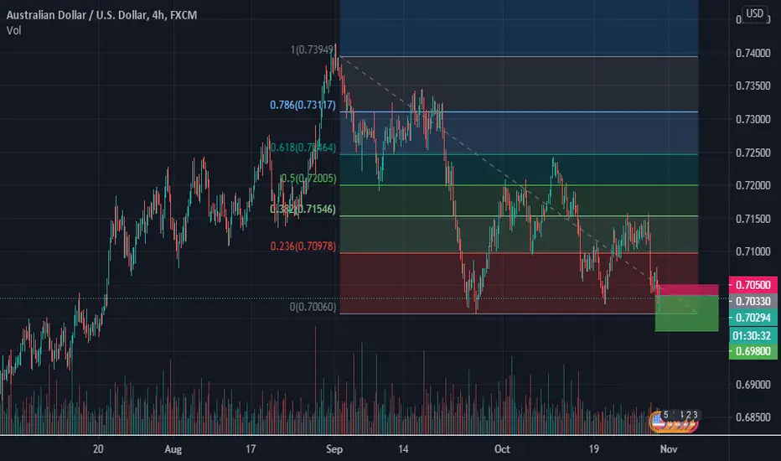781x461 pixels.
Task: Click the 0.70294 current price label
Action: pyautogui.click(x=753, y=318)
